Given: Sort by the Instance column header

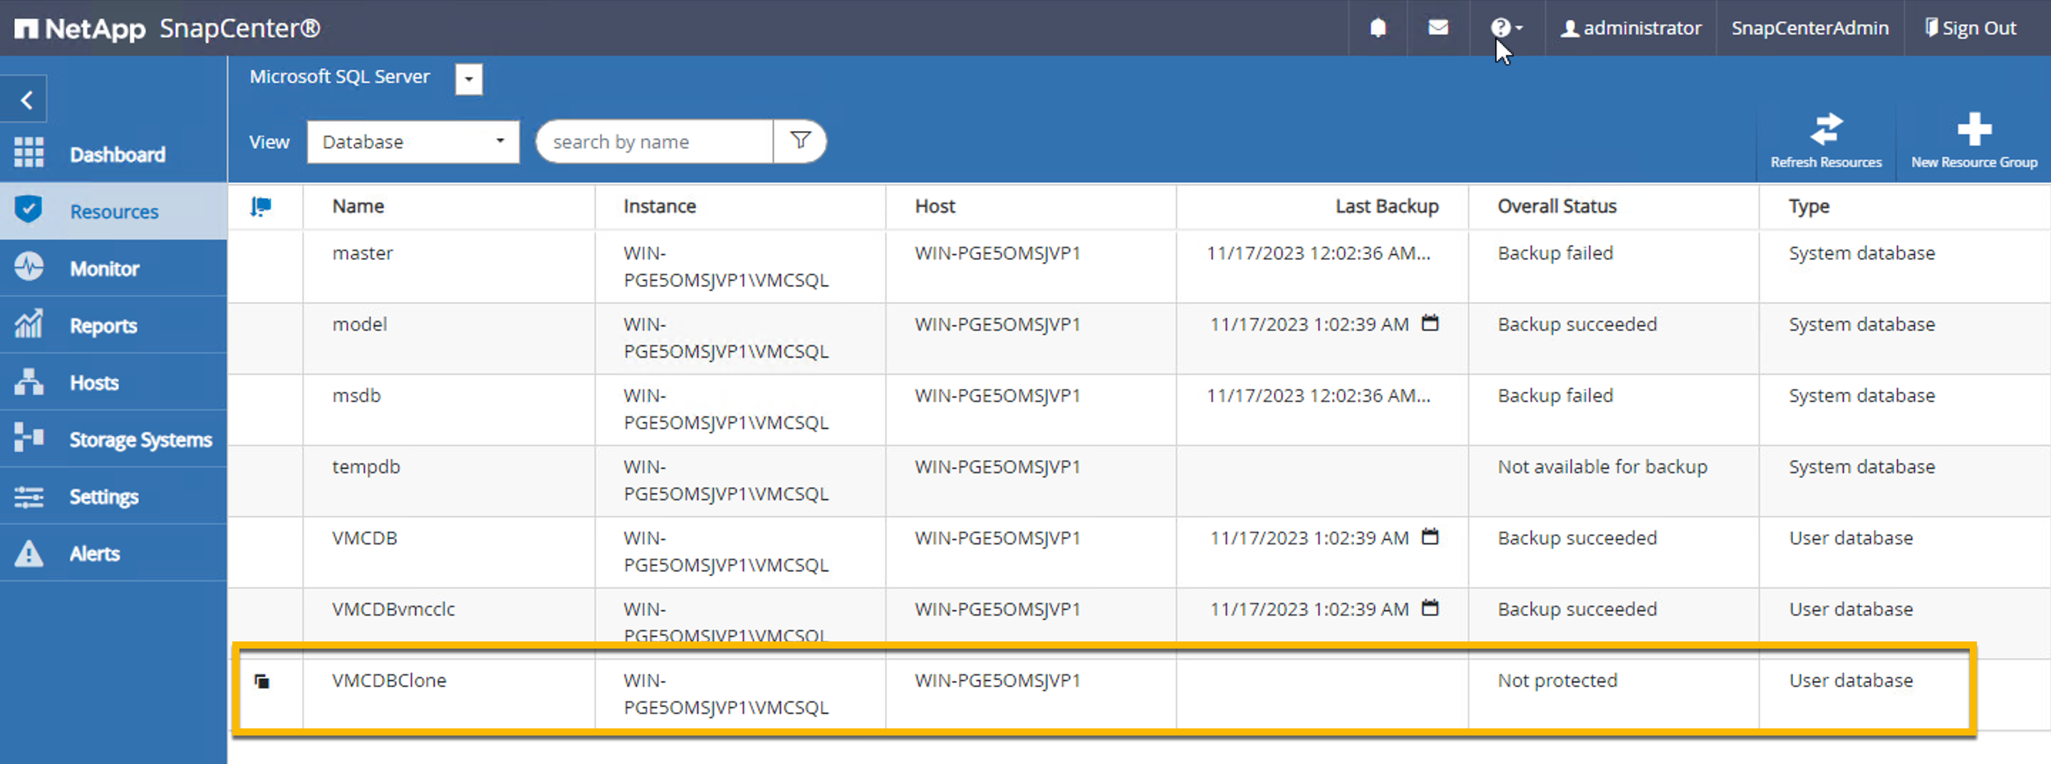Looking at the screenshot, I should [x=659, y=206].
